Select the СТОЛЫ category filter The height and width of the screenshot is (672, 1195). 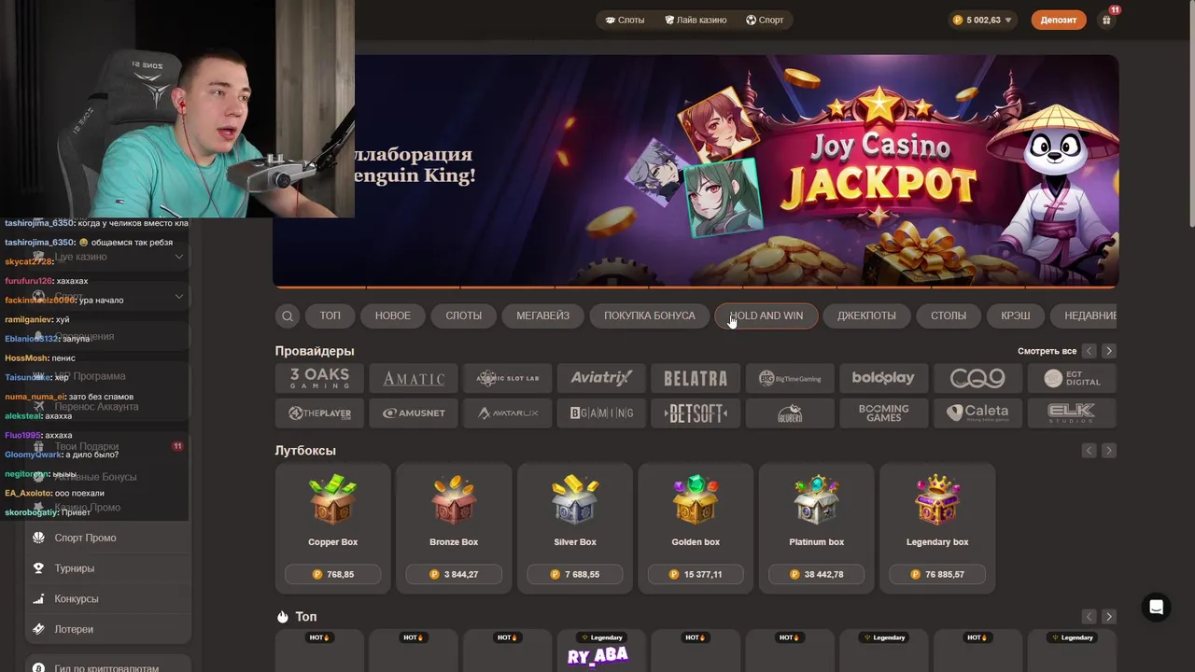[x=949, y=315]
